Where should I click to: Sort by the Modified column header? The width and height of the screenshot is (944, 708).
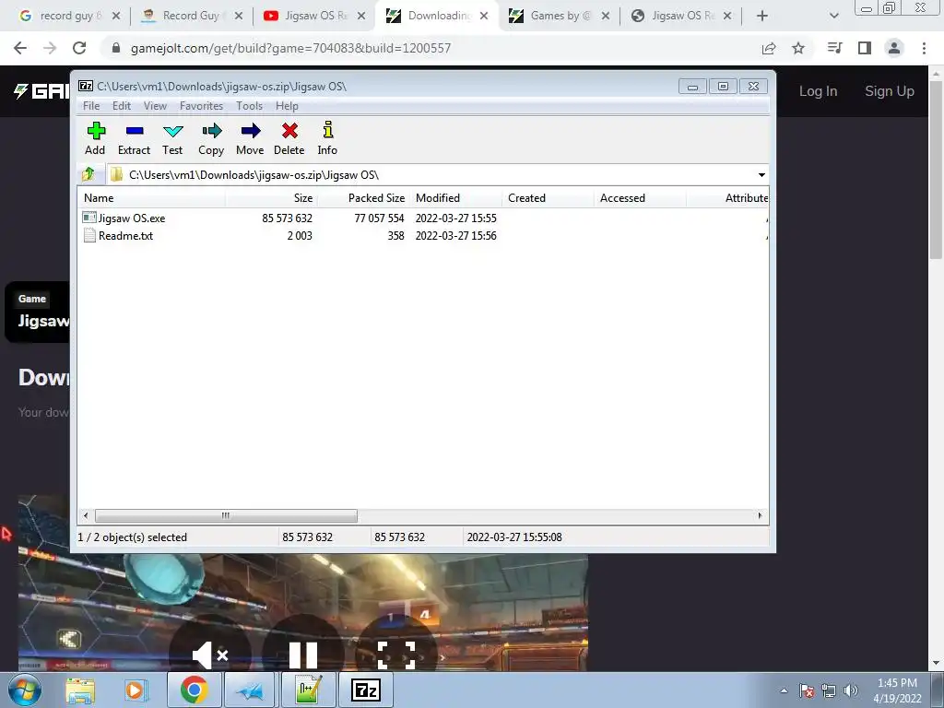[x=456, y=198]
